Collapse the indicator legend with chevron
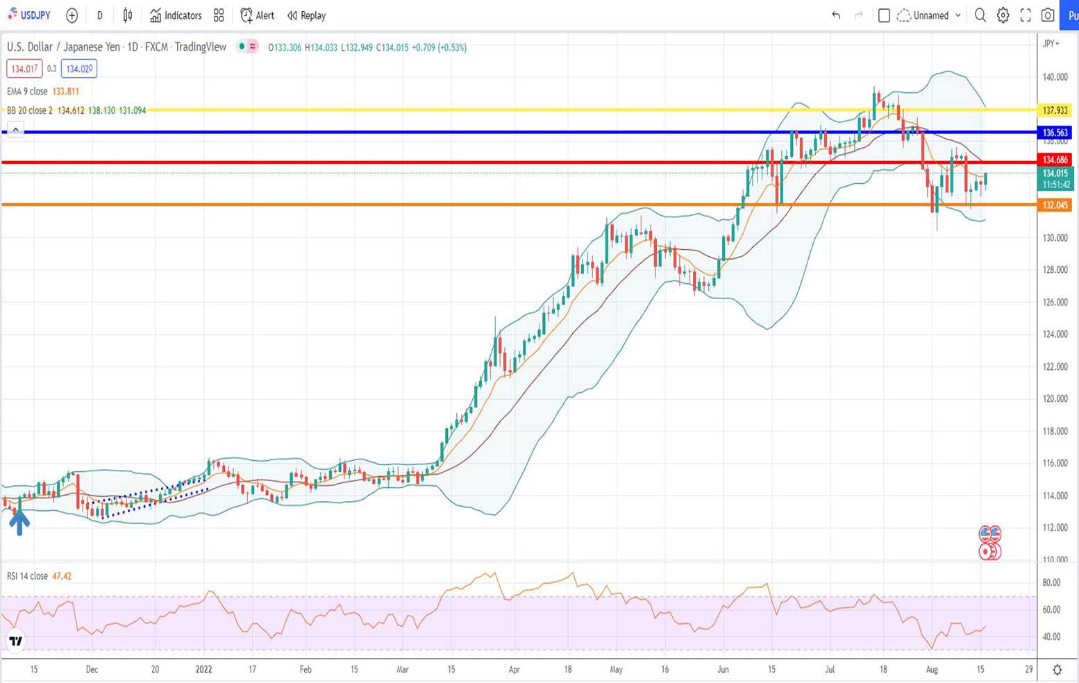 pos(15,129)
